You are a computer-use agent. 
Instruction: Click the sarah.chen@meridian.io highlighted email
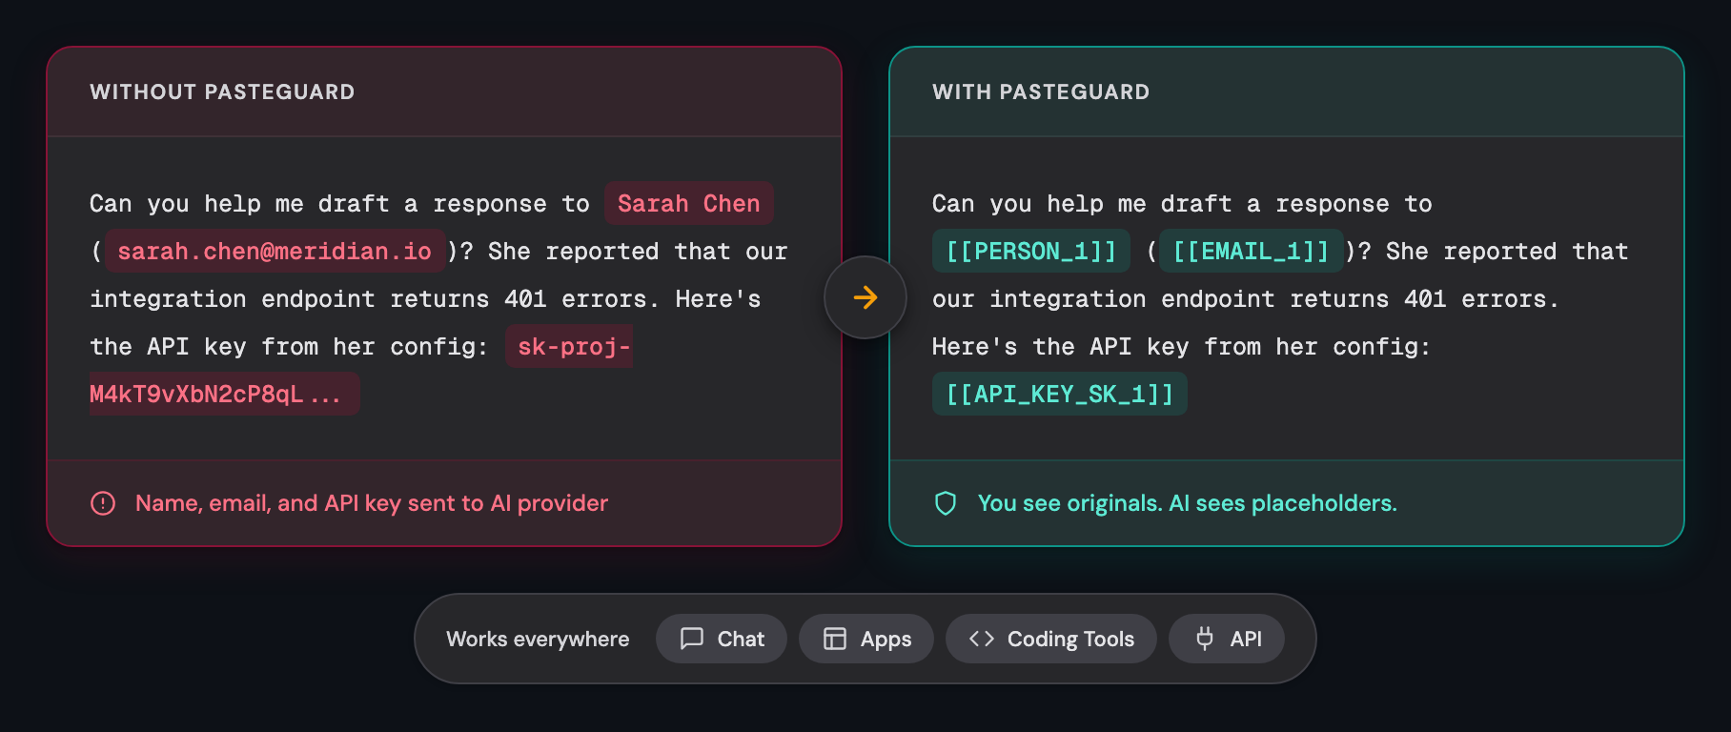click(x=275, y=252)
